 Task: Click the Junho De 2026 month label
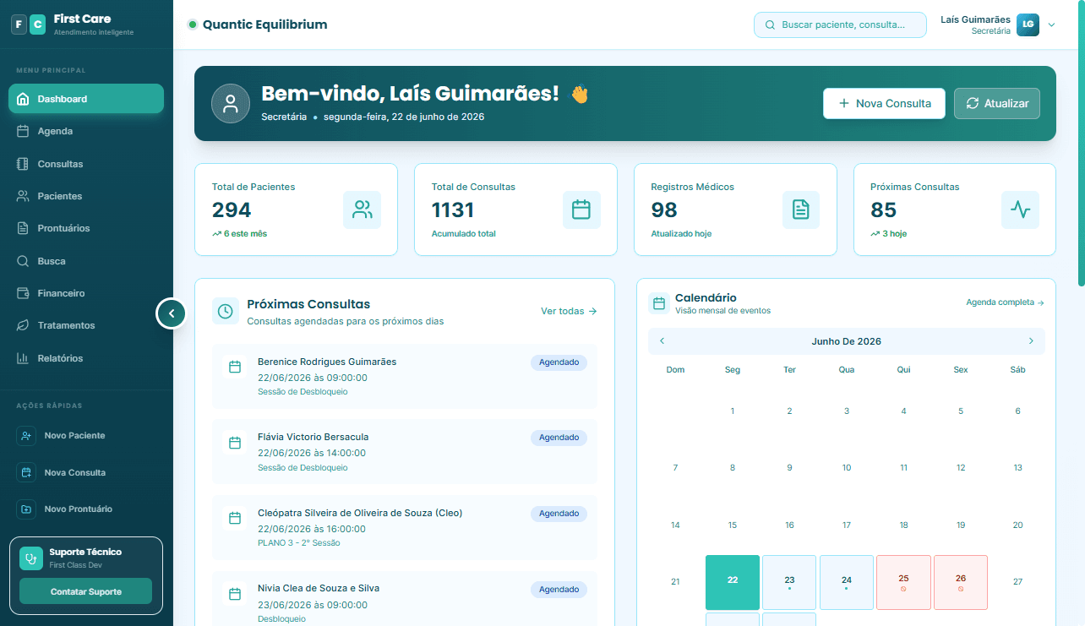(847, 341)
